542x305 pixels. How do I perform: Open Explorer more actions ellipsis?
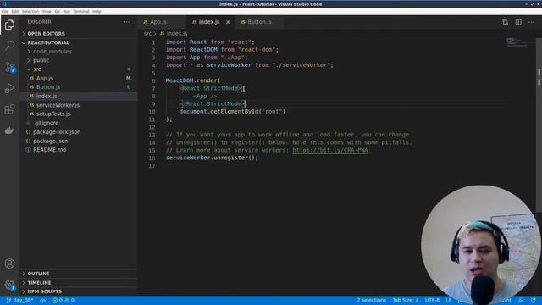coord(127,22)
